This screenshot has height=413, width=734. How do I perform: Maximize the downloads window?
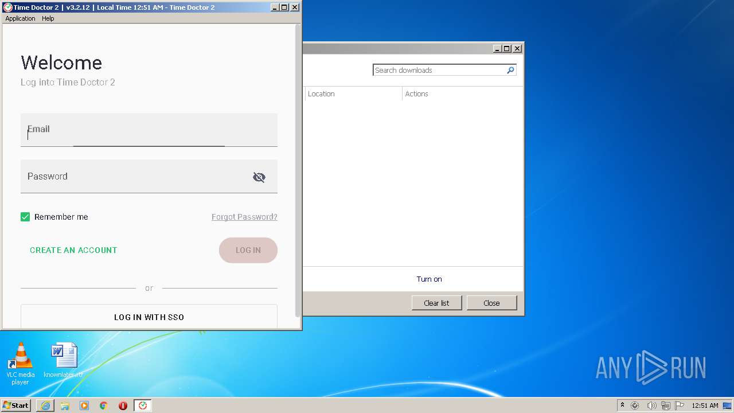[x=507, y=49]
